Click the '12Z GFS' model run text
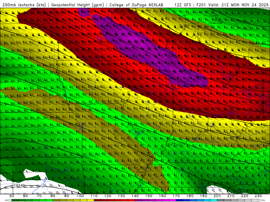The height and width of the screenshot is (202, 270). [x=183, y=5]
